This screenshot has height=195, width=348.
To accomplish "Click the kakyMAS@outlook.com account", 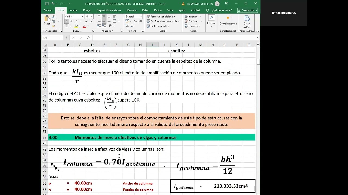I will 200,4.
